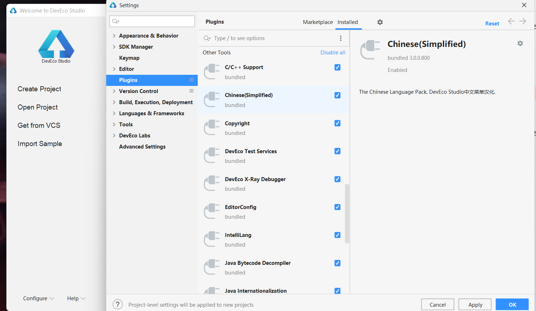Click the DevEco icon in Settings title bar

(x=113, y=5)
